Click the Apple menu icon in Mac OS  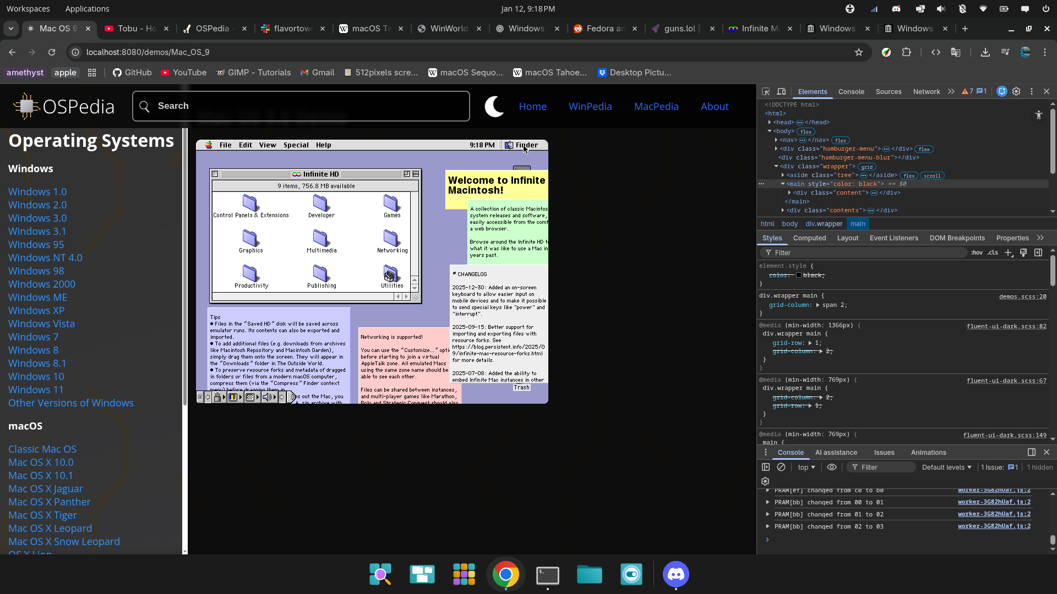(209, 145)
